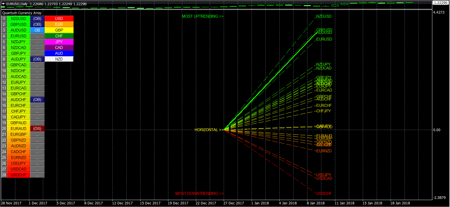The width and height of the screenshot is (450, 207).
Task: Select USDCHF in row 28 of the ranking list
Action: pyautogui.click(x=19, y=175)
